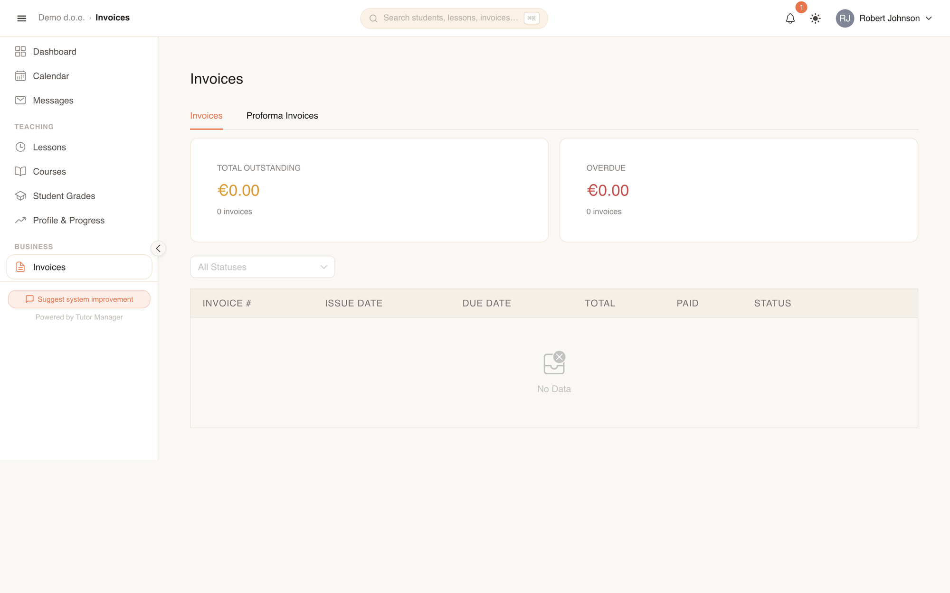Screen dimensions: 950x593
Task: Collapse the sidebar with arrow button
Action: click(158, 248)
